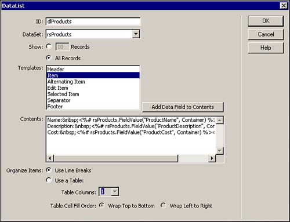Click Contents vertical scroll up arrow

[219, 120]
